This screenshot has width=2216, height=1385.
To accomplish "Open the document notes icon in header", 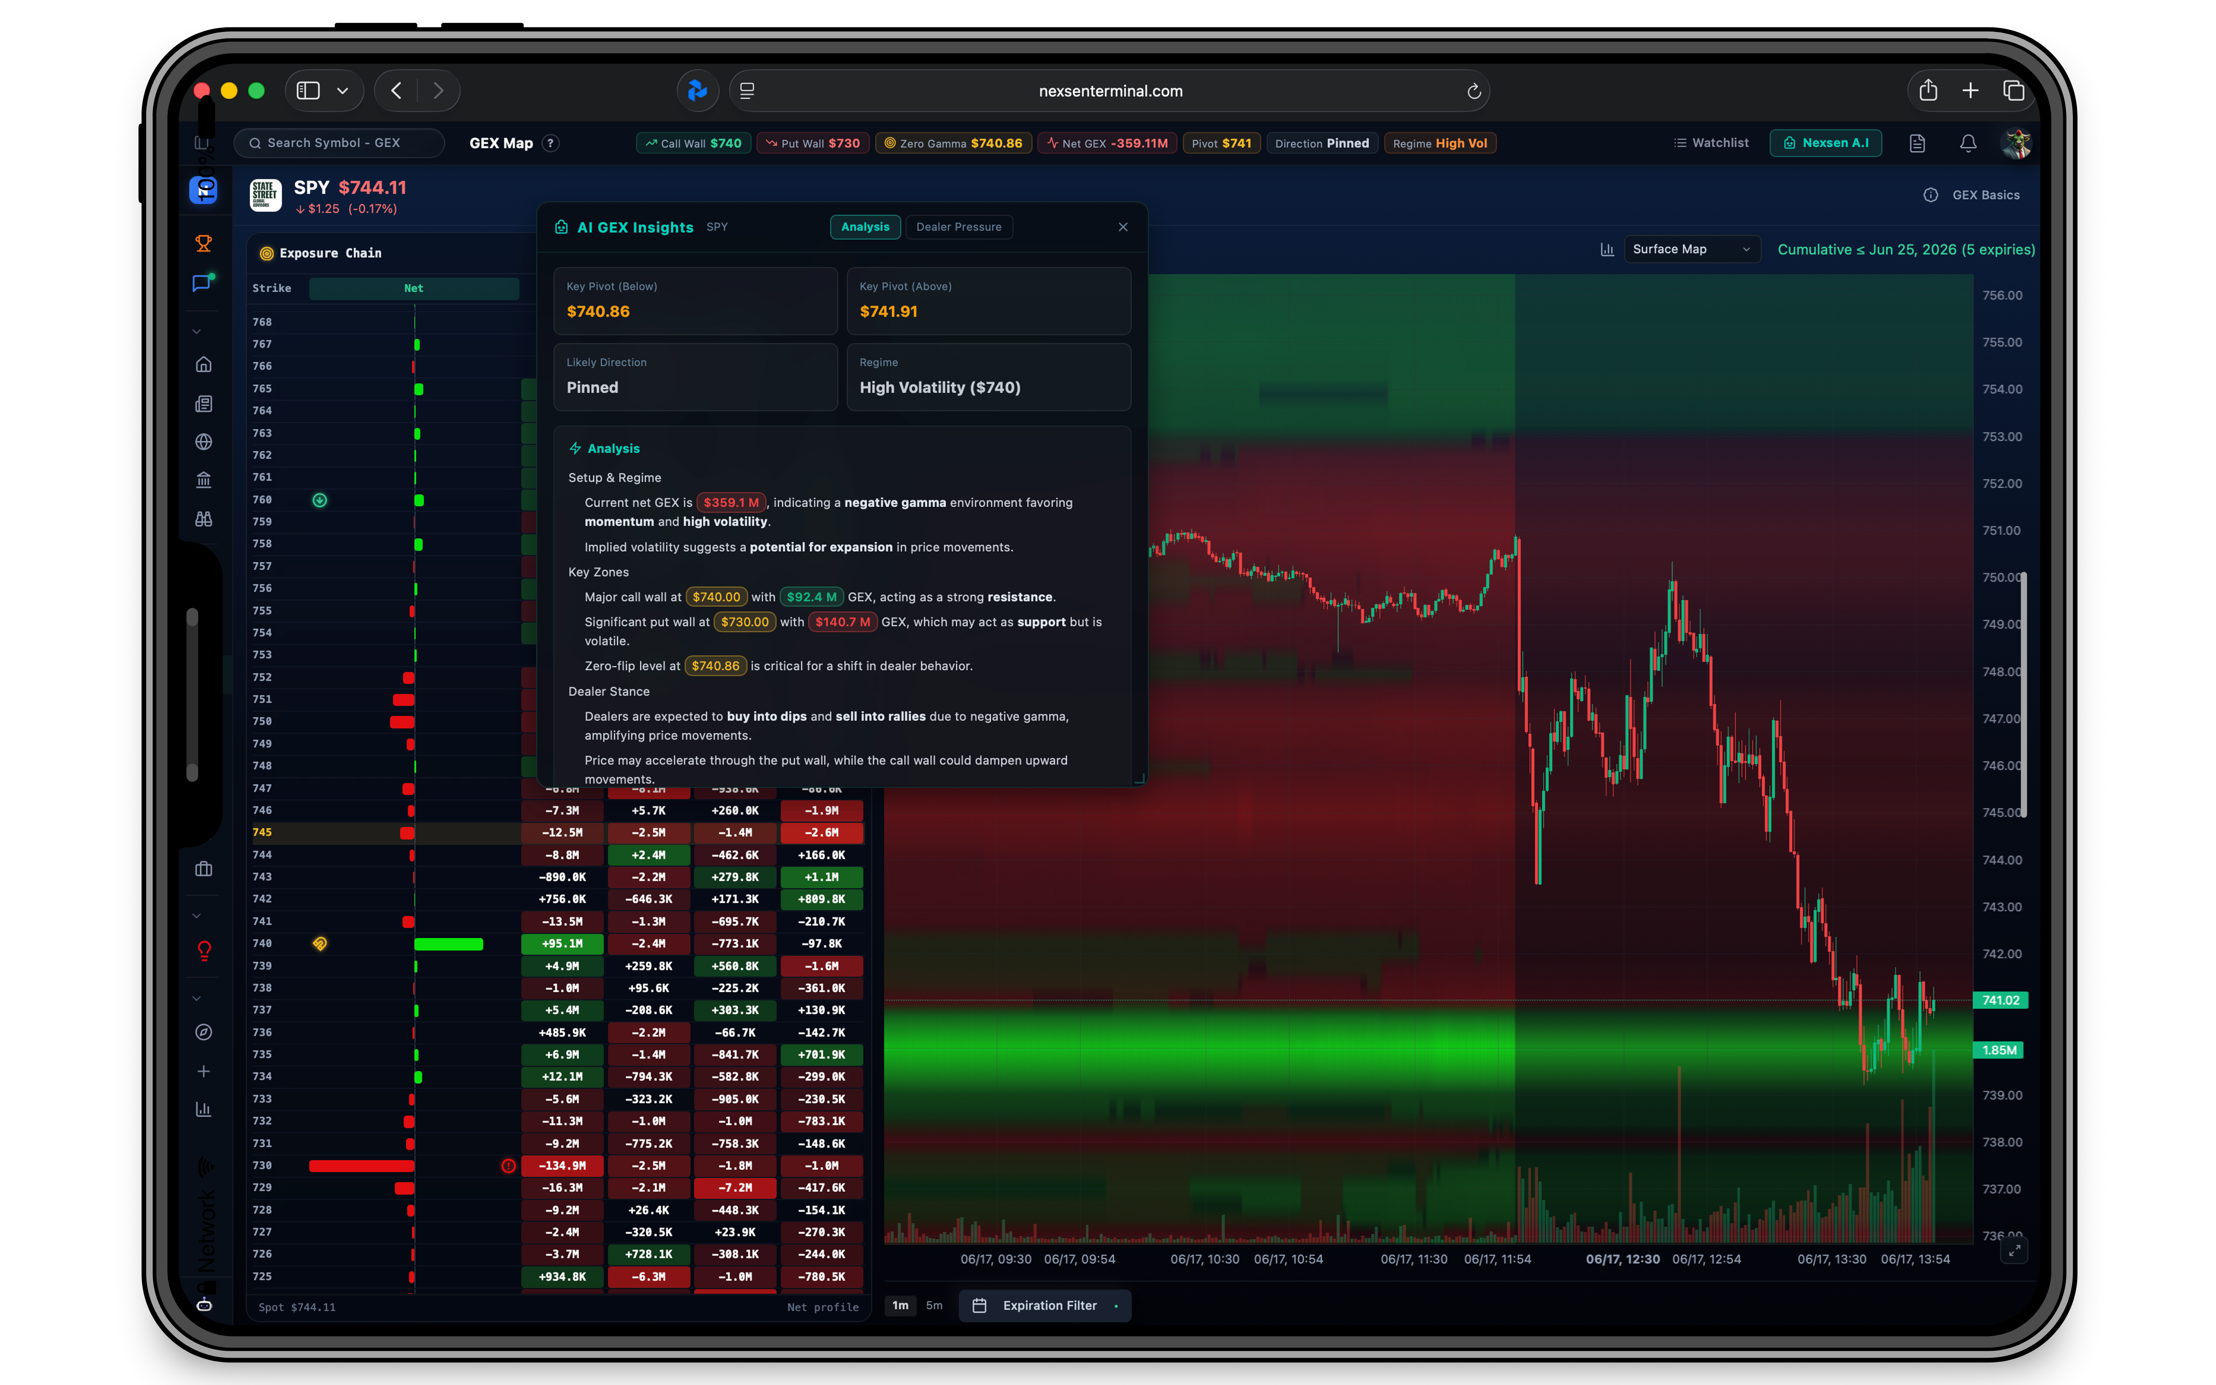I will click(1917, 143).
